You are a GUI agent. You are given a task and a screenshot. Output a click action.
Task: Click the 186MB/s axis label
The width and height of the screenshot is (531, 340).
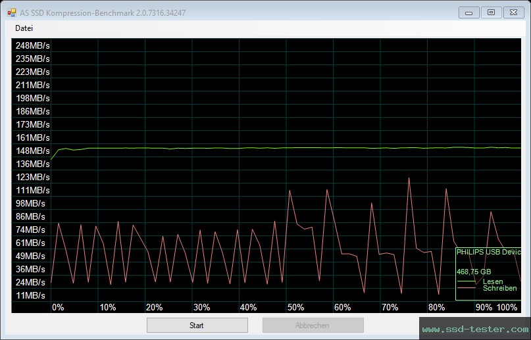tap(32, 111)
